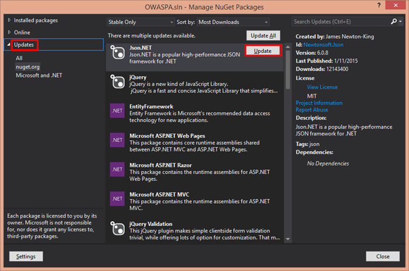This screenshot has height=271, width=409.
Task: Click the MIT license text
Action: pyautogui.click(x=312, y=96)
